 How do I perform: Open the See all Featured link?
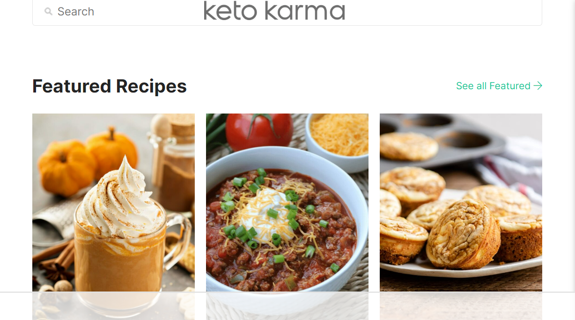(499, 85)
